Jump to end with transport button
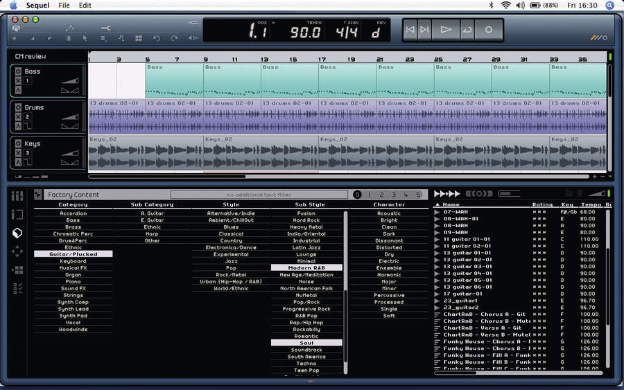Viewport: 624px width, 390px height. (424, 30)
